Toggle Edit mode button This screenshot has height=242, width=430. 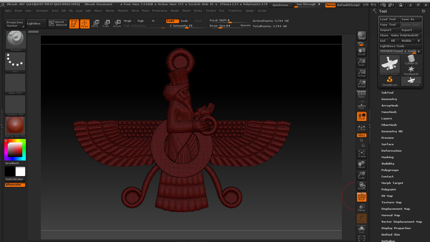click(x=74, y=23)
